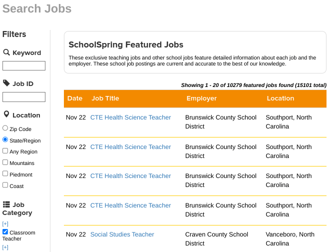Click the Employer column header
Image resolution: width=333 pixels, height=252 pixels.
[202, 98]
